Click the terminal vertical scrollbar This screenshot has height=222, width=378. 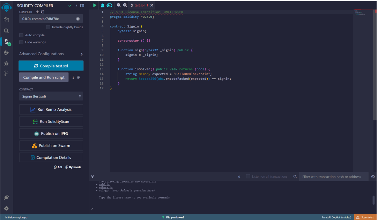point(374,200)
